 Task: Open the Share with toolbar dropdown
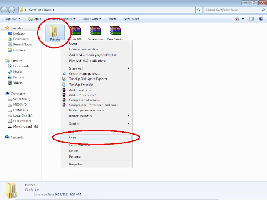[x=92, y=19]
